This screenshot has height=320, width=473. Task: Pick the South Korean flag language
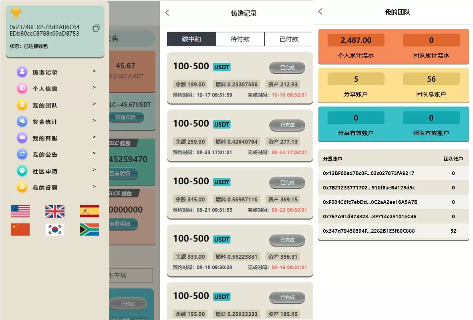click(x=55, y=229)
